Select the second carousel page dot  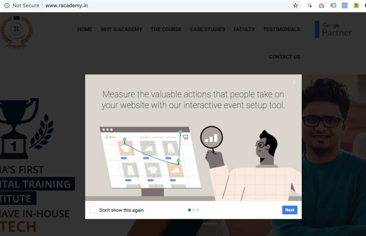[x=193, y=210]
